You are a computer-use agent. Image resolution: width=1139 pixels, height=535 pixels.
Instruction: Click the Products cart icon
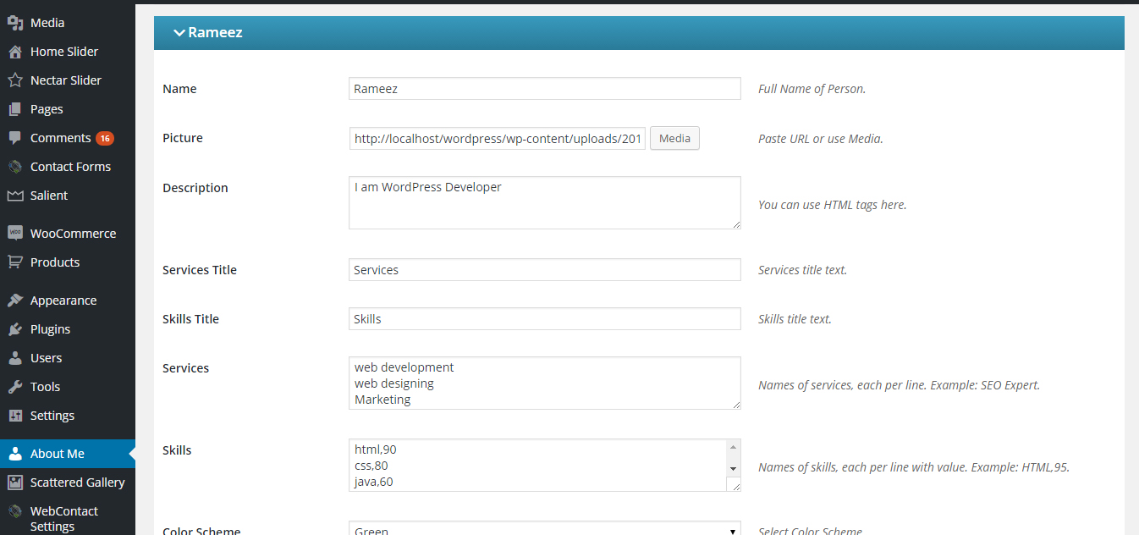click(14, 262)
